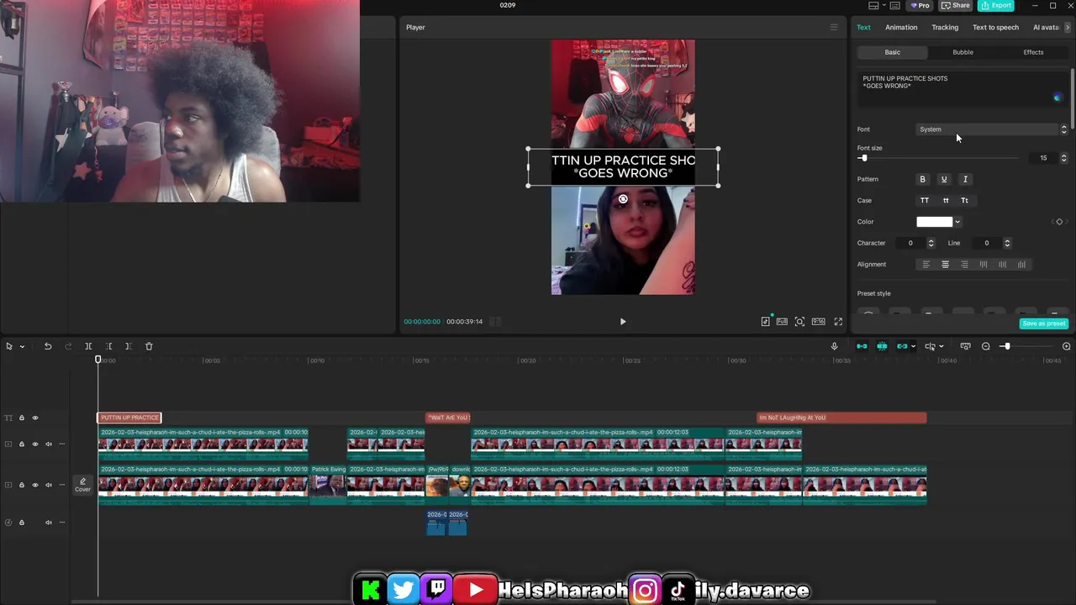Viewport: 1076px width, 605px height.
Task: Select the Basic sub-tab
Action: pos(892,52)
